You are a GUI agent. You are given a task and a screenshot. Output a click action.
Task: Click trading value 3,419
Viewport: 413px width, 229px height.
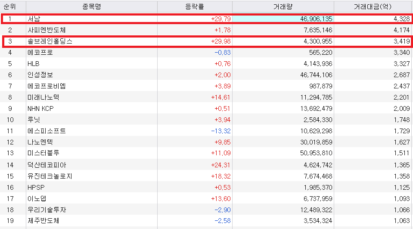click(x=402, y=41)
